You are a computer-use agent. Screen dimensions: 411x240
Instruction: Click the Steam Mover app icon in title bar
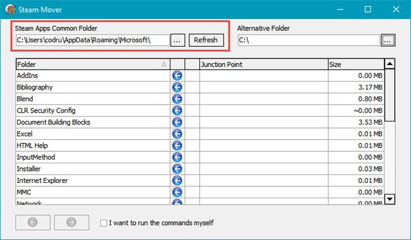[x=10, y=9]
